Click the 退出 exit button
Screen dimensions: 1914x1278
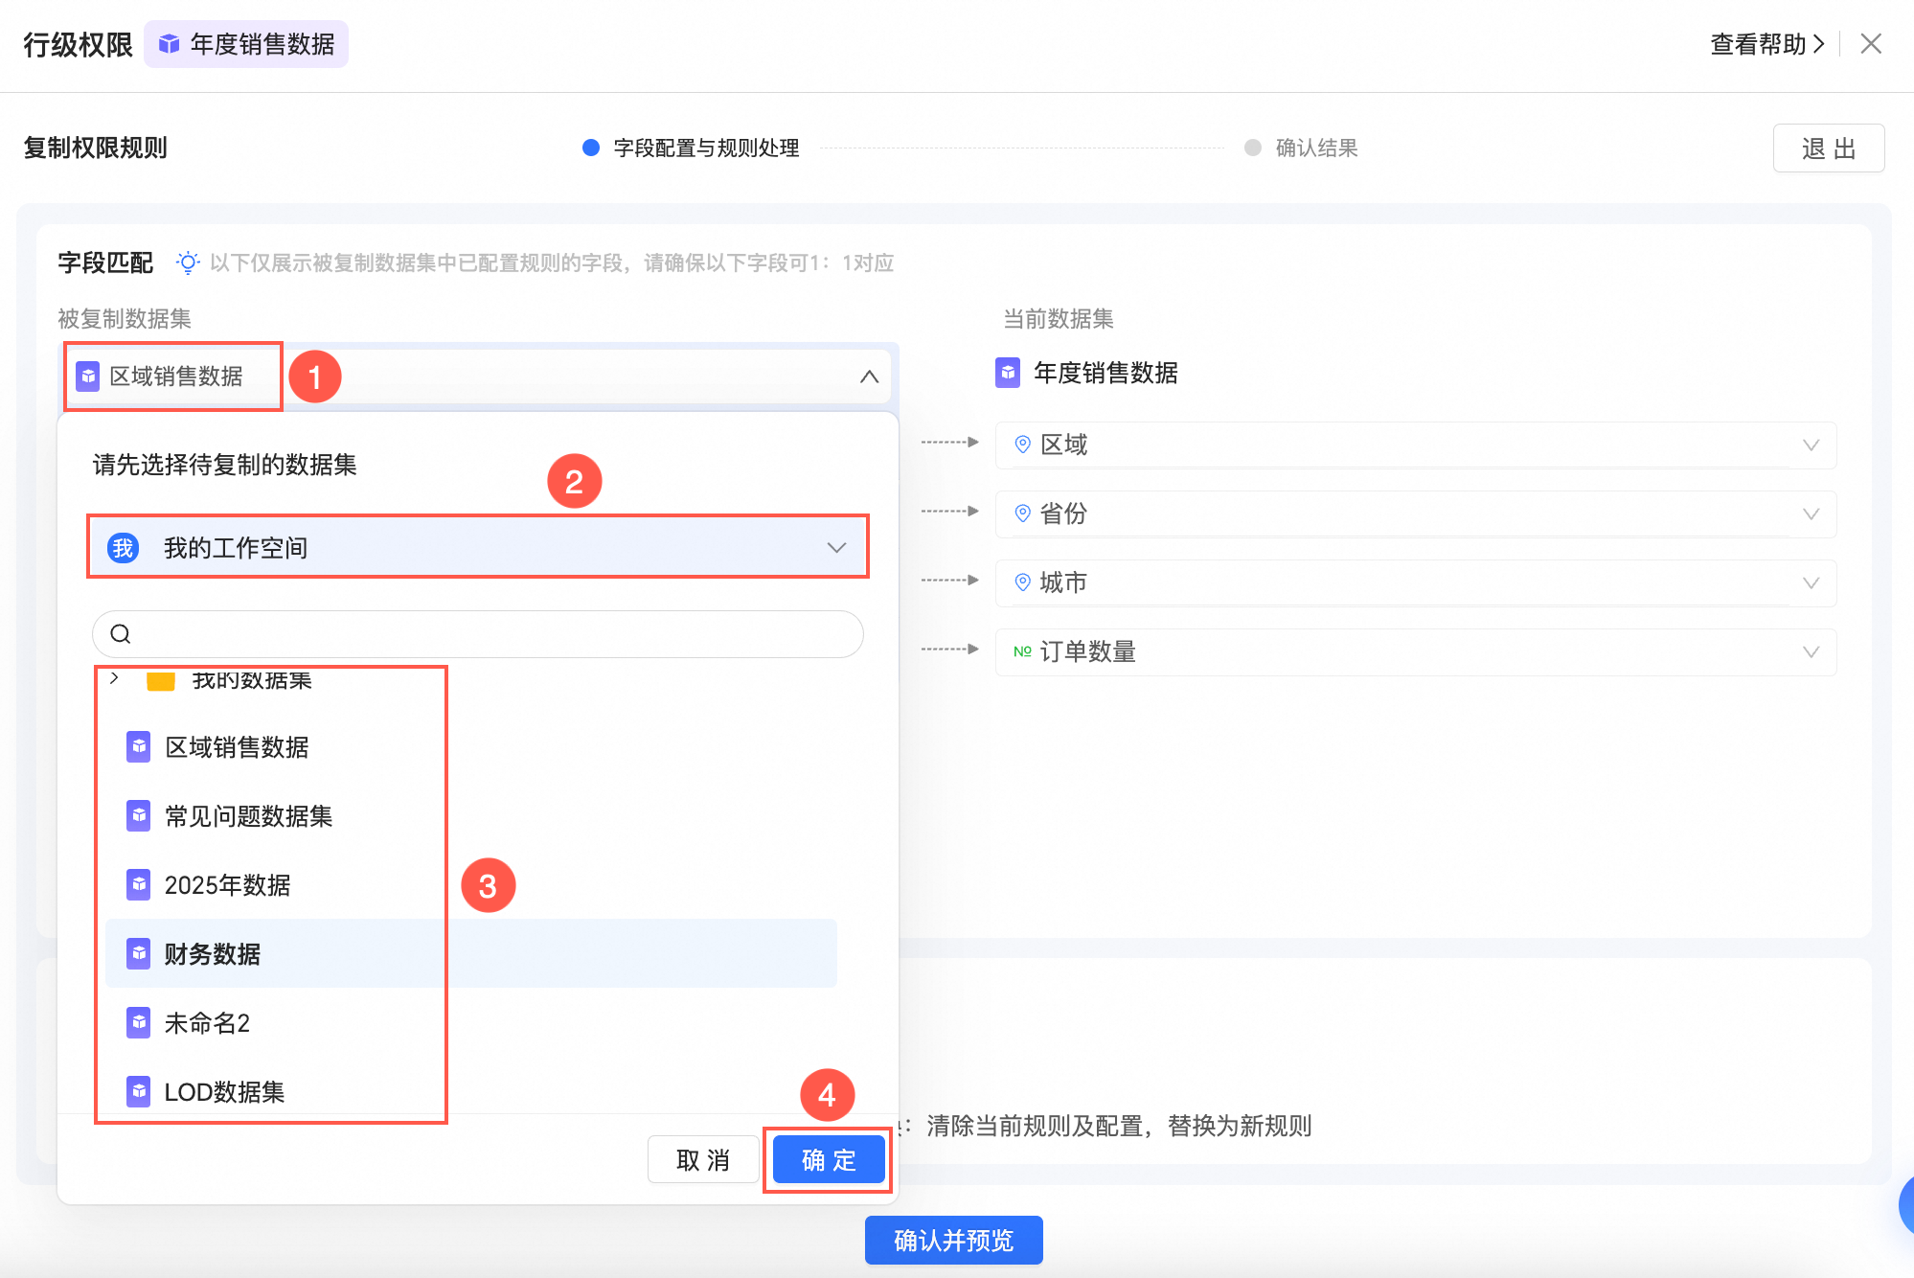[x=1828, y=148]
